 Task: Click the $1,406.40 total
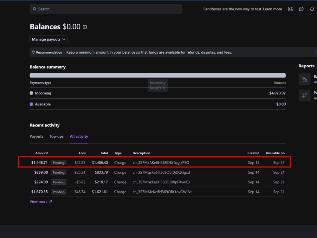point(100,163)
